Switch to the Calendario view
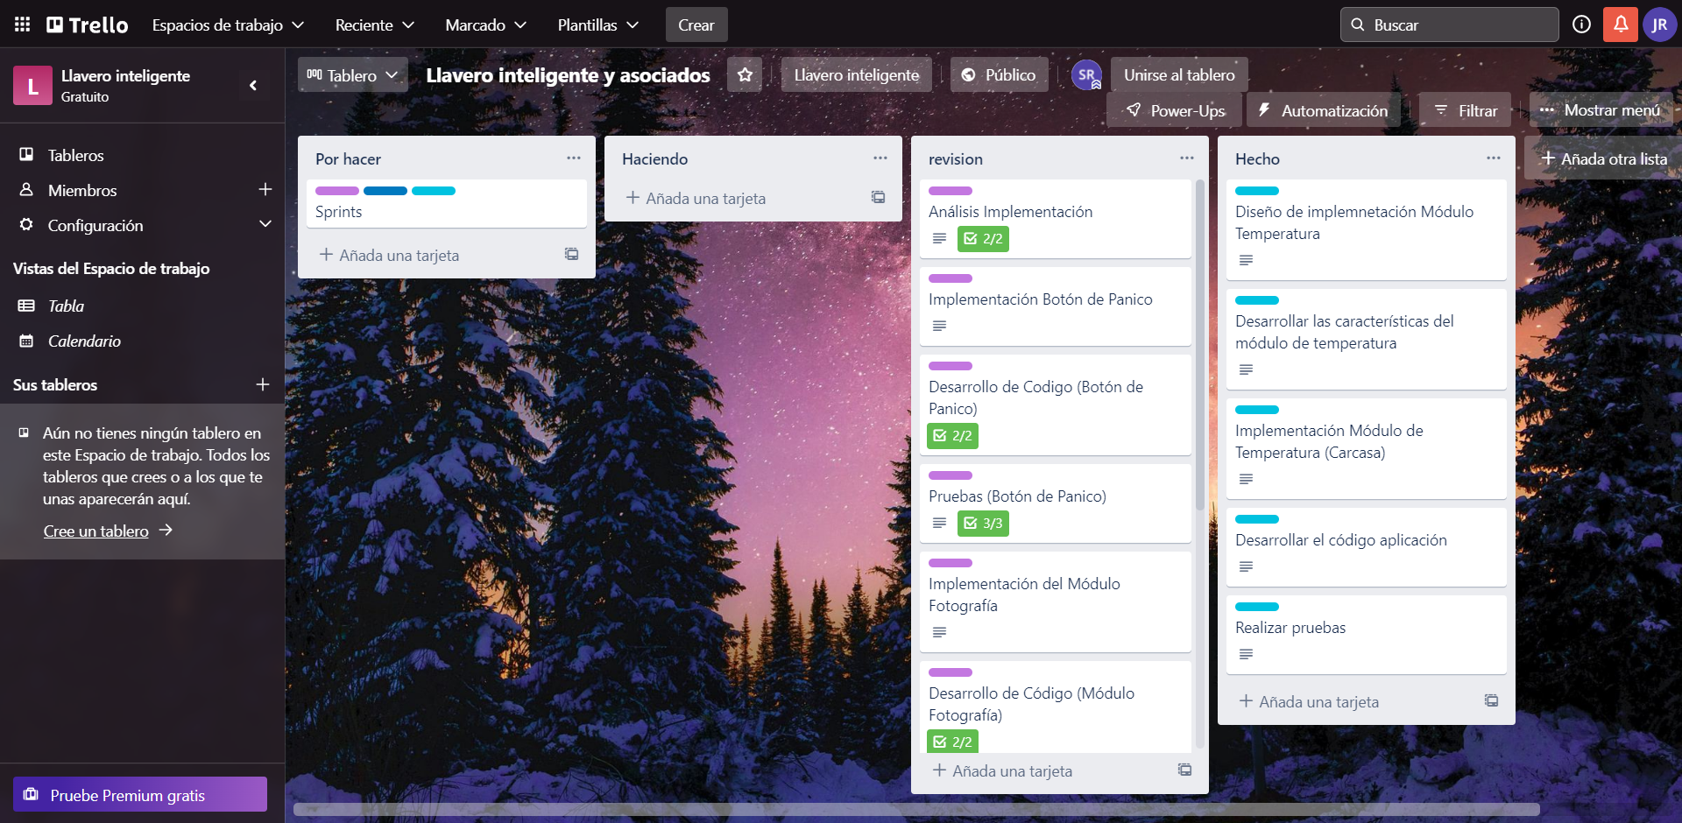Viewport: 1682px width, 823px height. pos(84,341)
